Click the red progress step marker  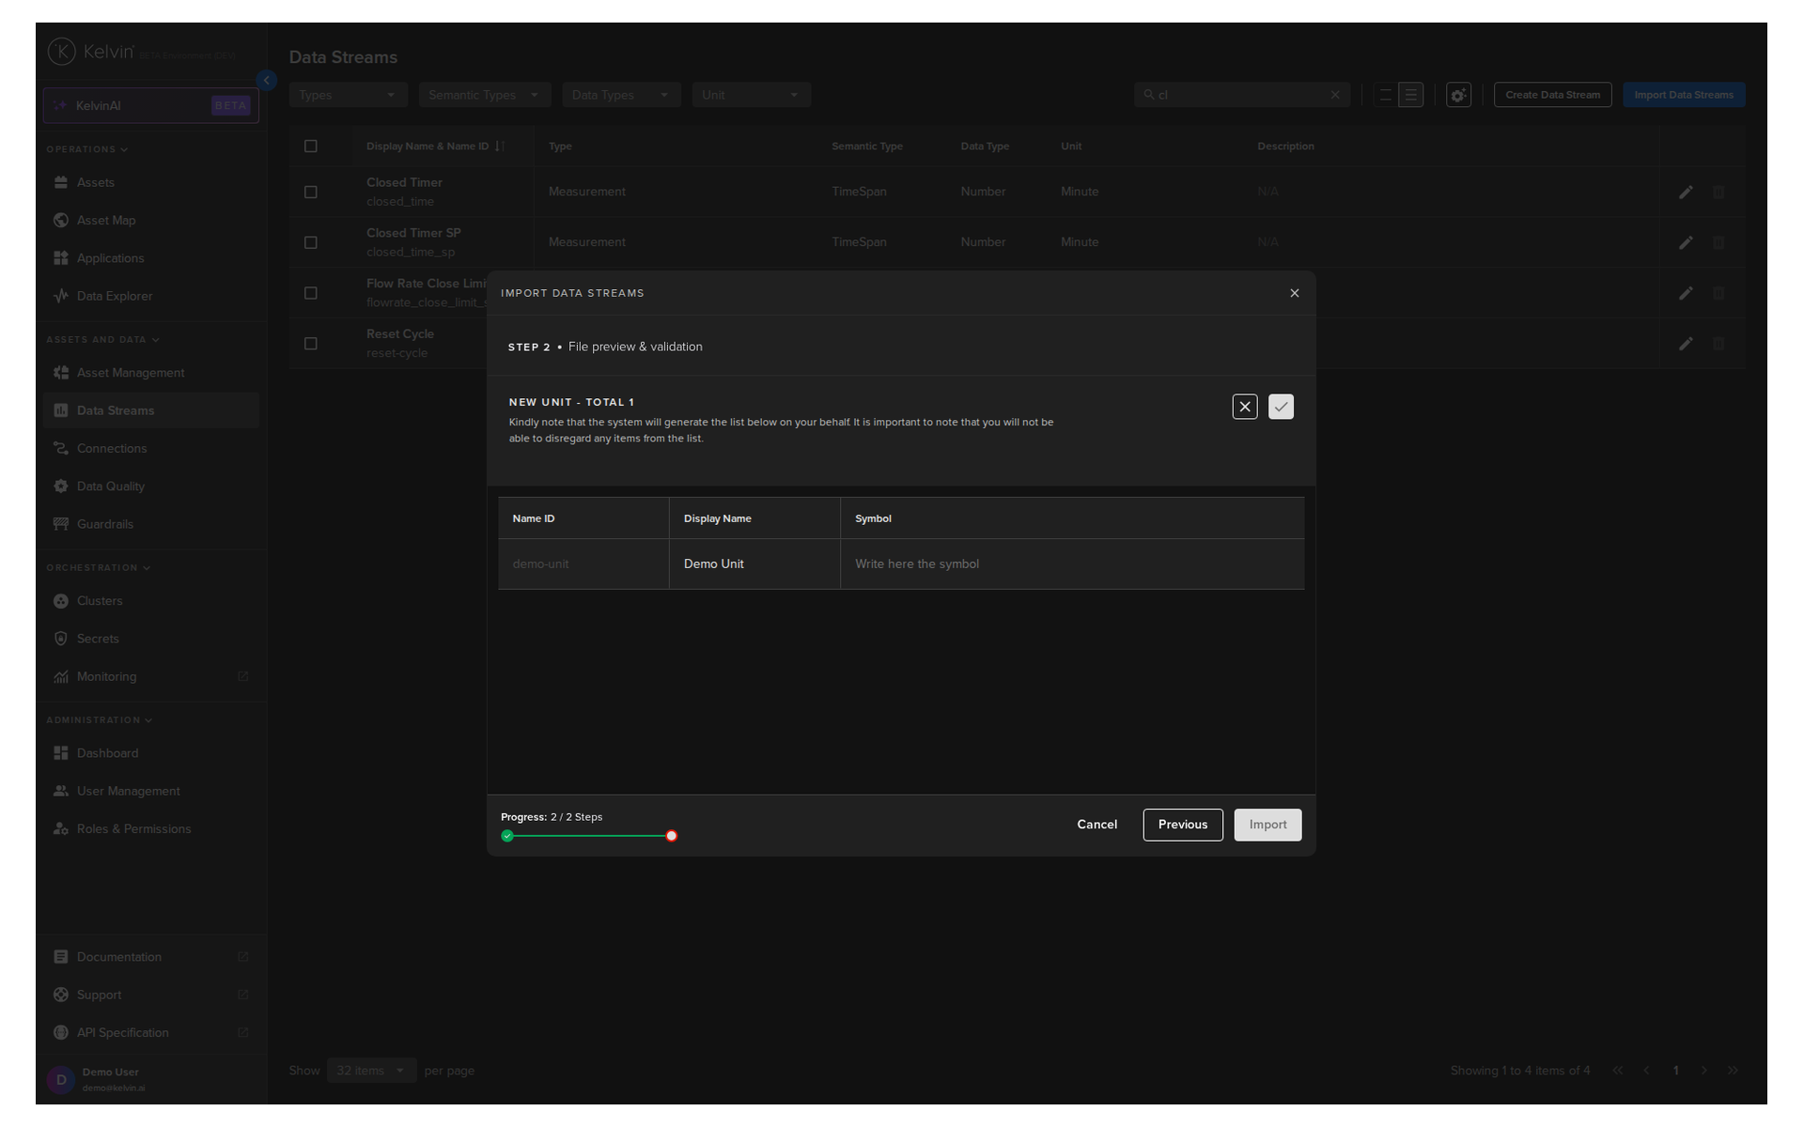(672, 836)
